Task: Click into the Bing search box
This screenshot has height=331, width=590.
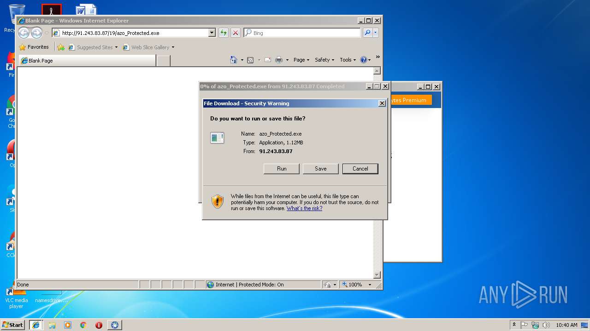Action: point(302,33)
